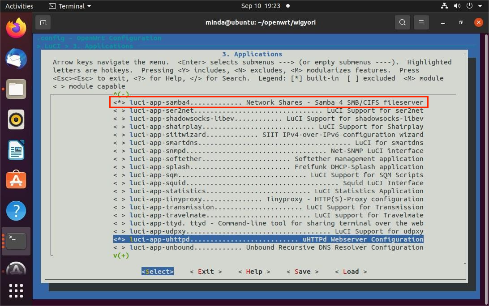The width and height of the screenshot is (489, 306).
Task: Select luci-app-transmission row
Action: pos(268,207)
